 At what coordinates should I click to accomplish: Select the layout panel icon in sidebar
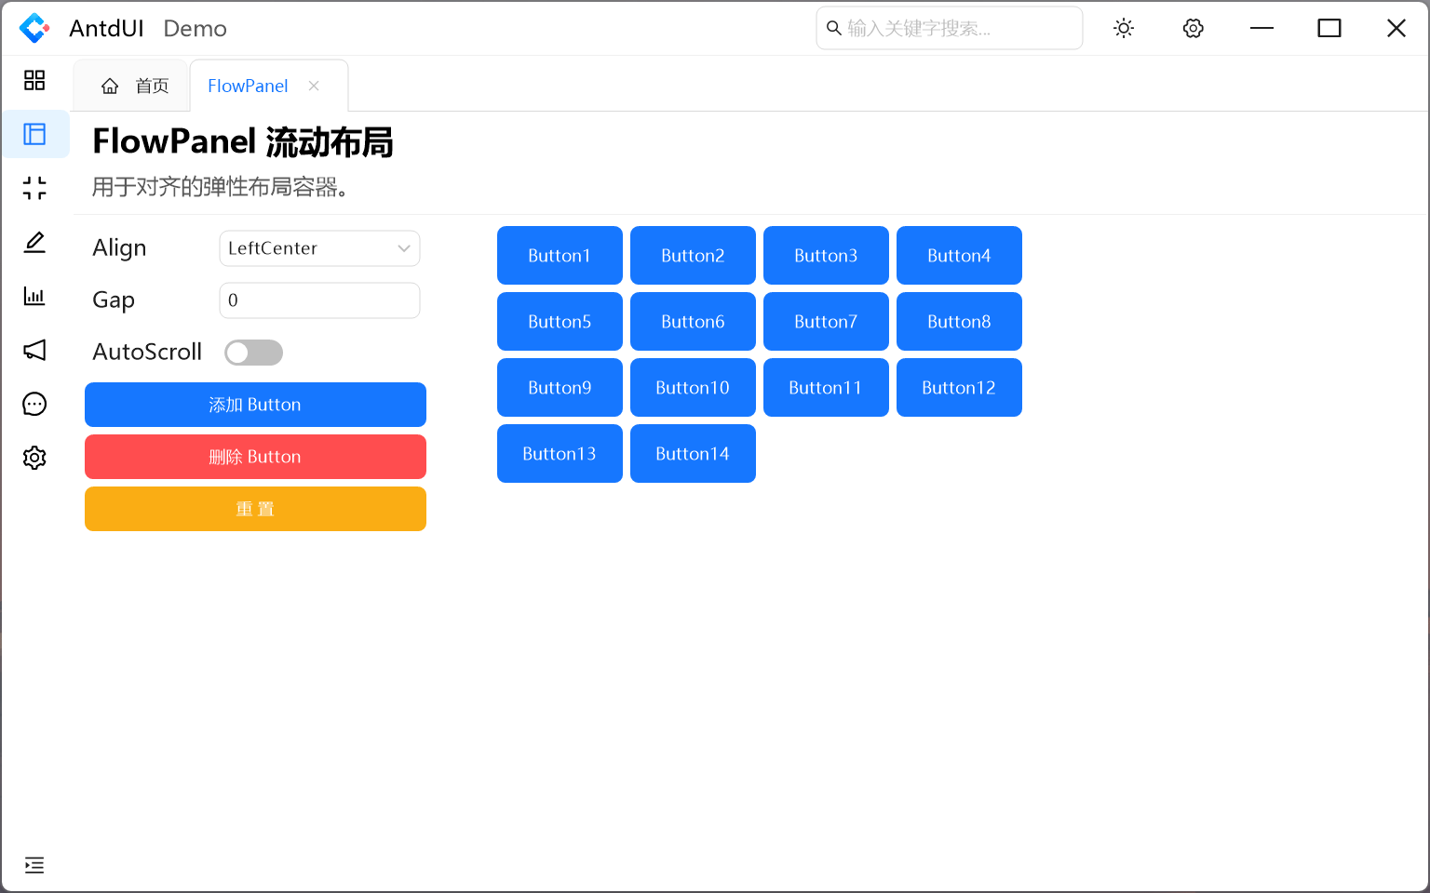pyautogui.click(x=34, y=135)
